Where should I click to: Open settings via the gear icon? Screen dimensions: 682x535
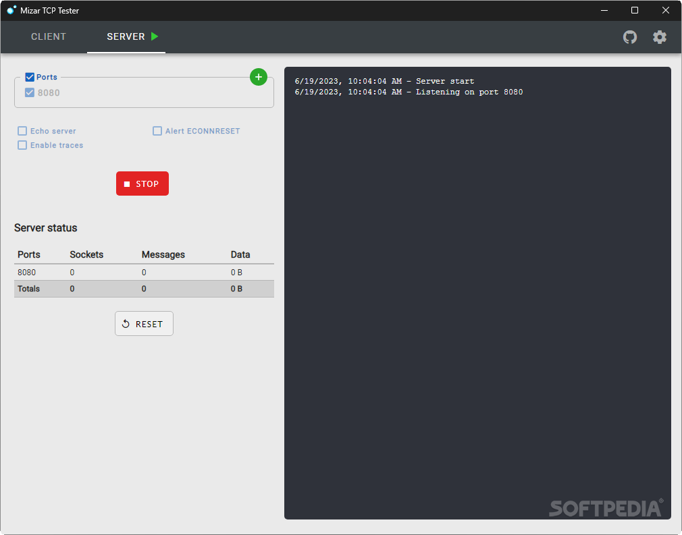pyautogui.click(x=660, y=37)
